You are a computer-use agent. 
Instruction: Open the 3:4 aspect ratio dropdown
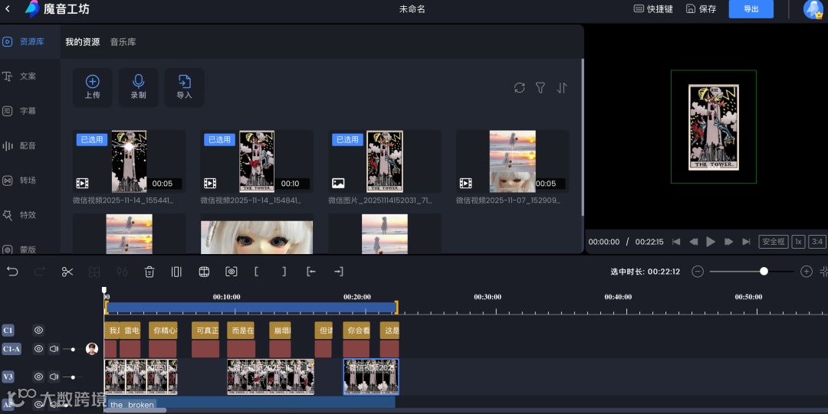pos(817,242)
